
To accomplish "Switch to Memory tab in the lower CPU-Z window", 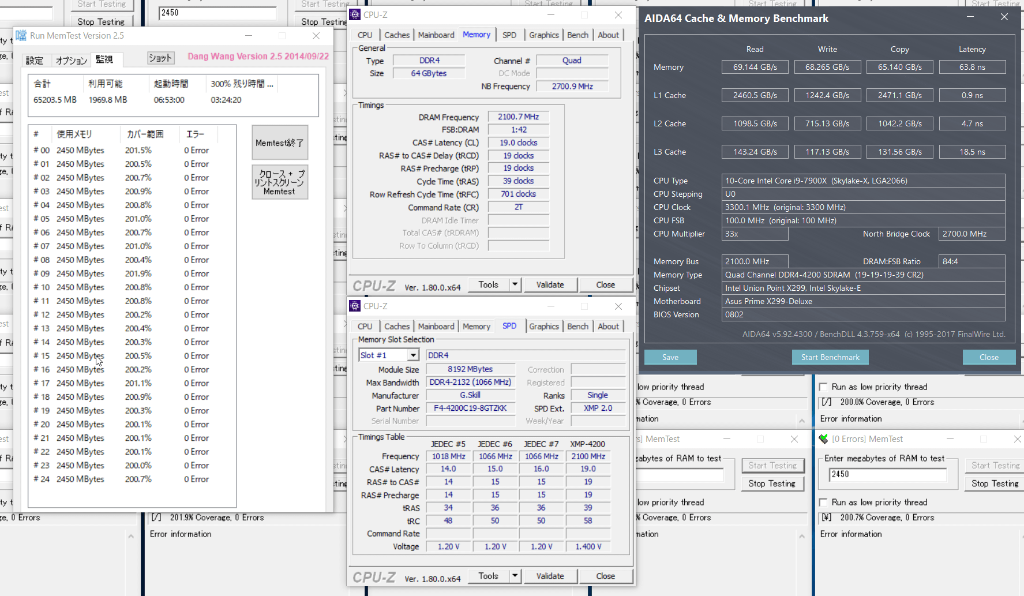I will click(477, 327).
